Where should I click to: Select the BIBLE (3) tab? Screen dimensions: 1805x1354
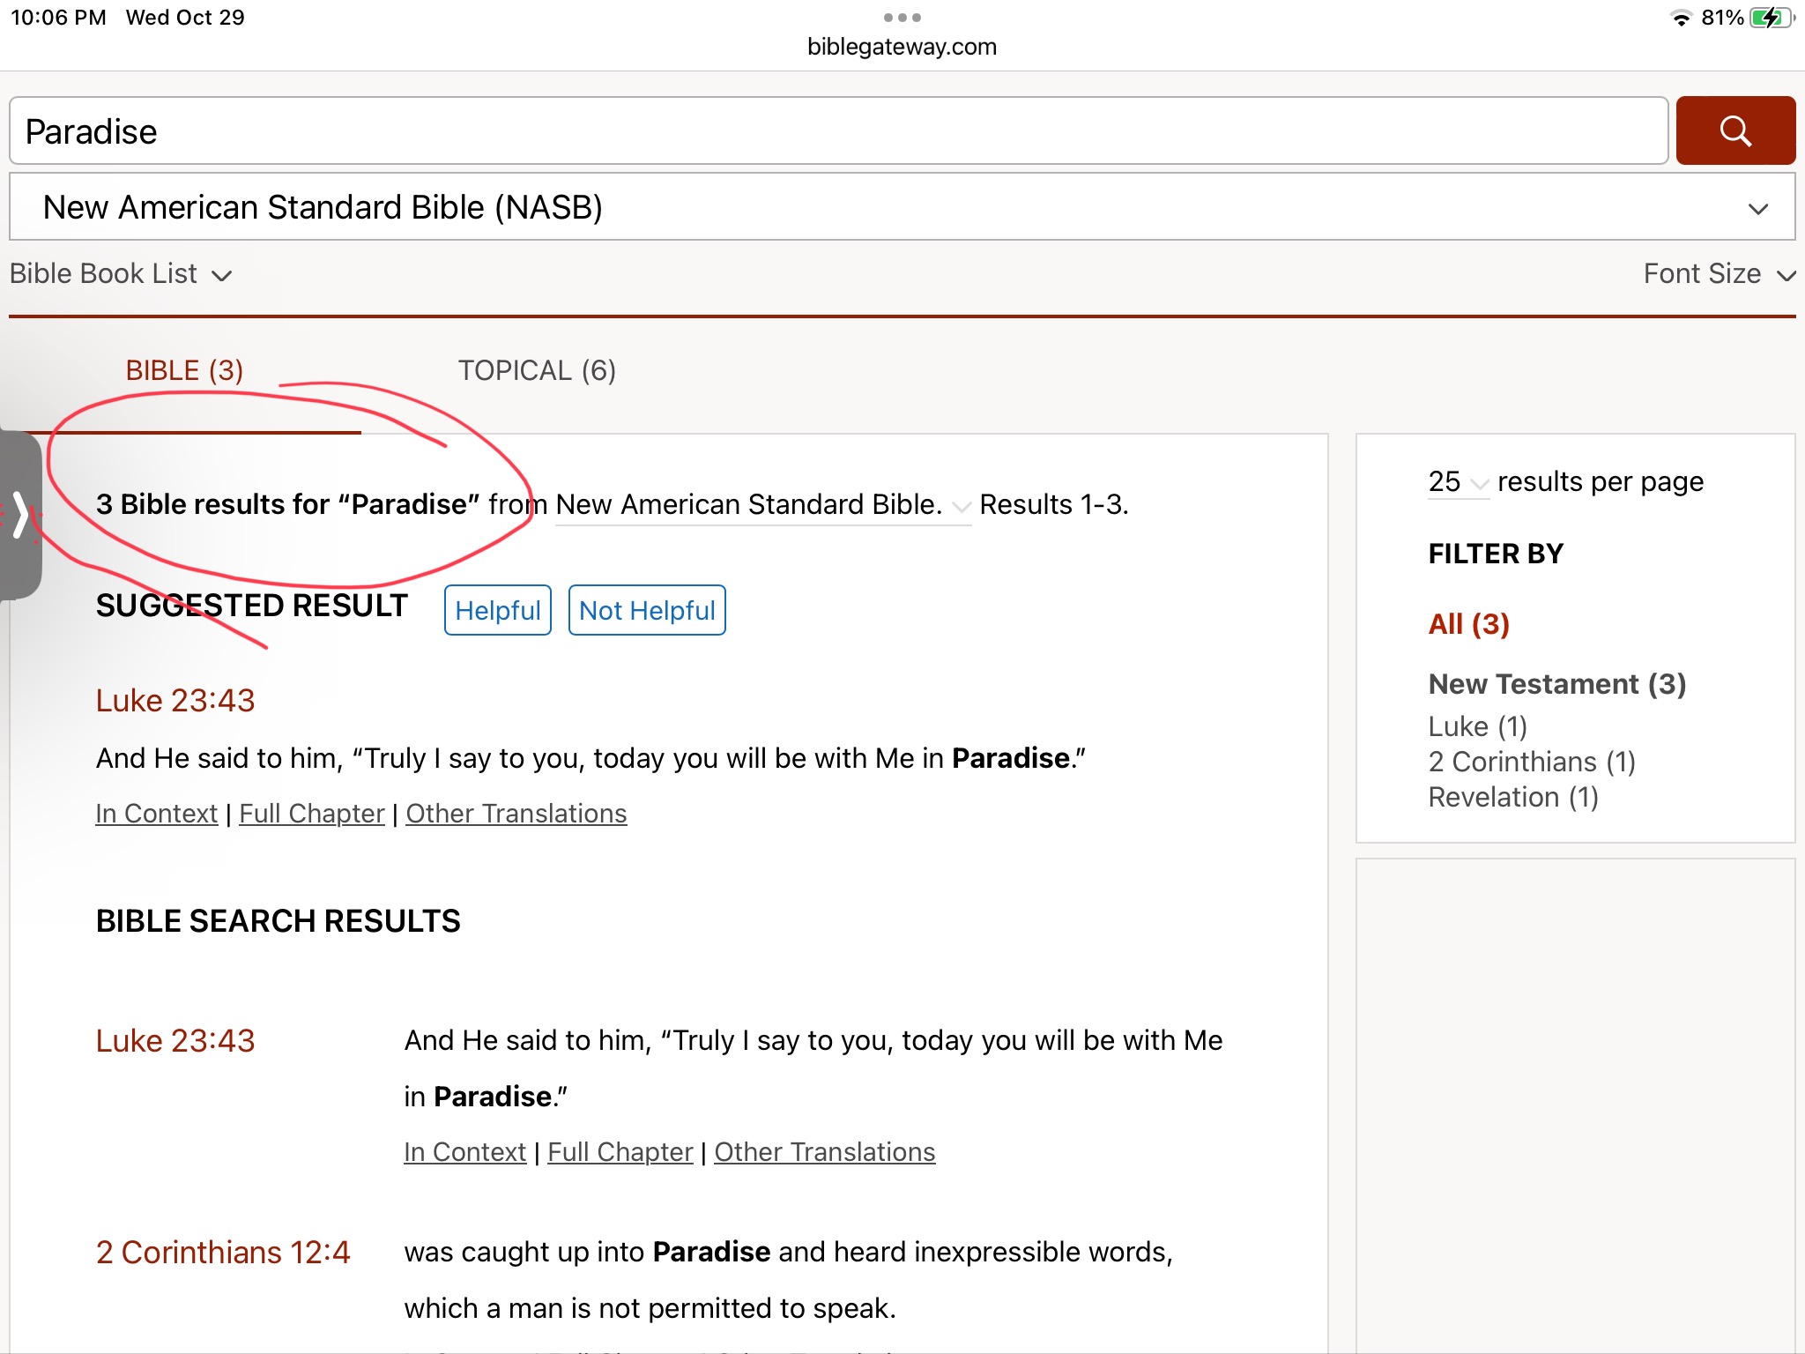pyautogui.click(x=184, y=370)
